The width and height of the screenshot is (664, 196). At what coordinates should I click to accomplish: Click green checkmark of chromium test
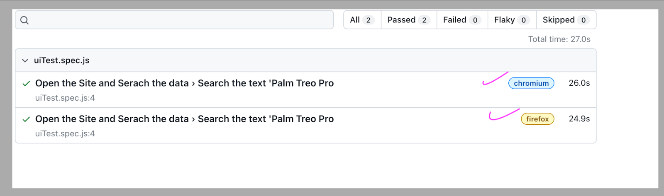click(x=26, y=83)
